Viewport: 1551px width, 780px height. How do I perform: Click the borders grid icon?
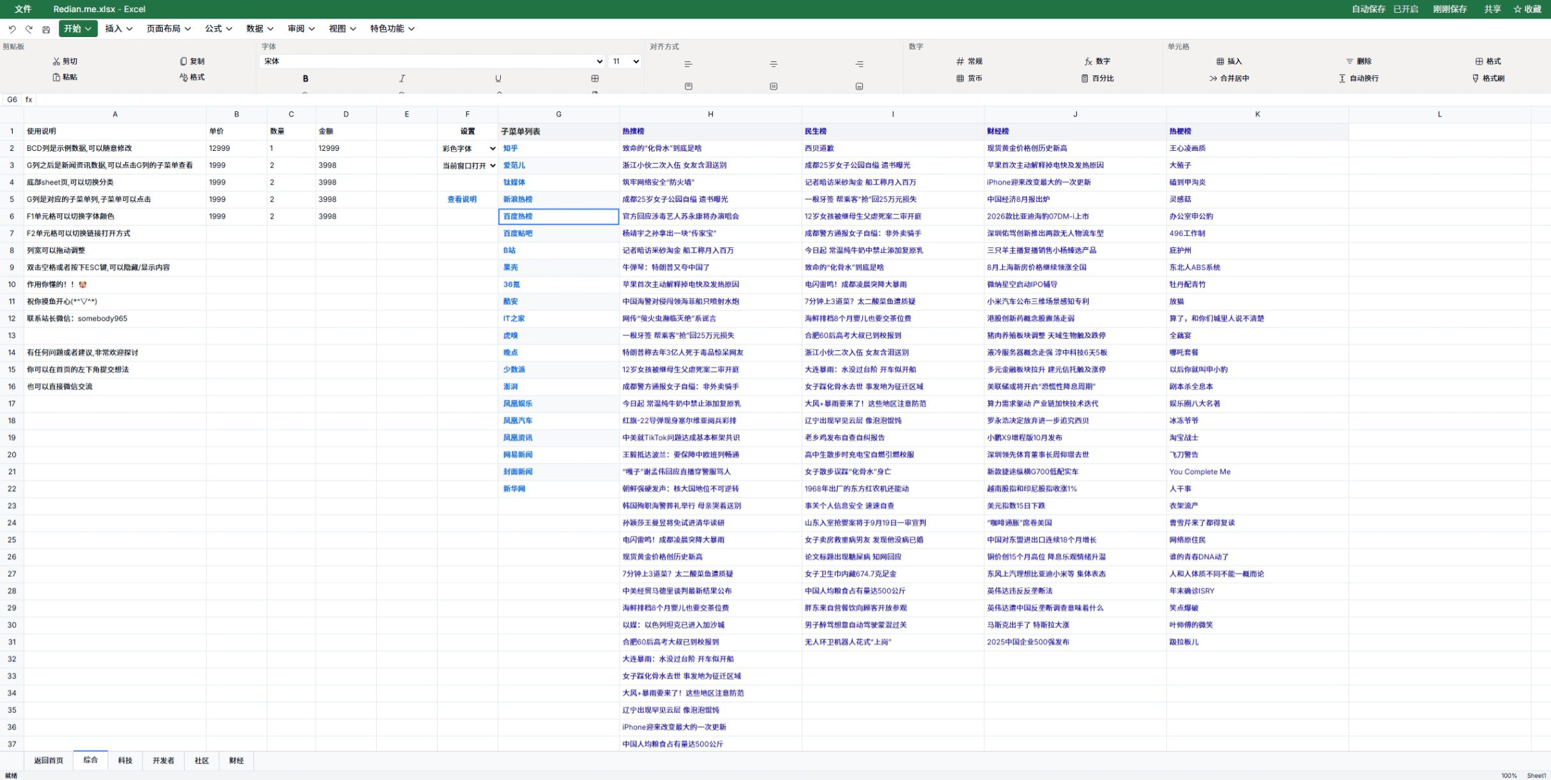pos(595,79)
